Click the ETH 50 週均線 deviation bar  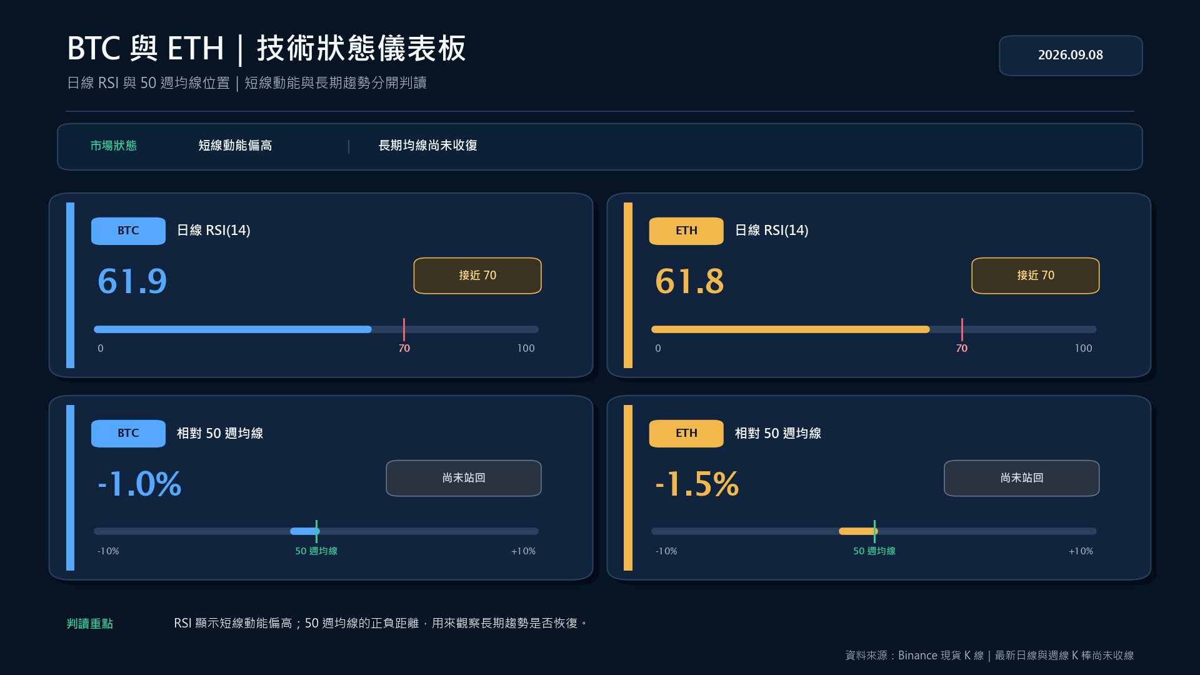click(x=874, y=531)
